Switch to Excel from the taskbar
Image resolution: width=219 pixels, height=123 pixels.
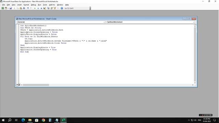pyautogui.click(x=63, y=120)
